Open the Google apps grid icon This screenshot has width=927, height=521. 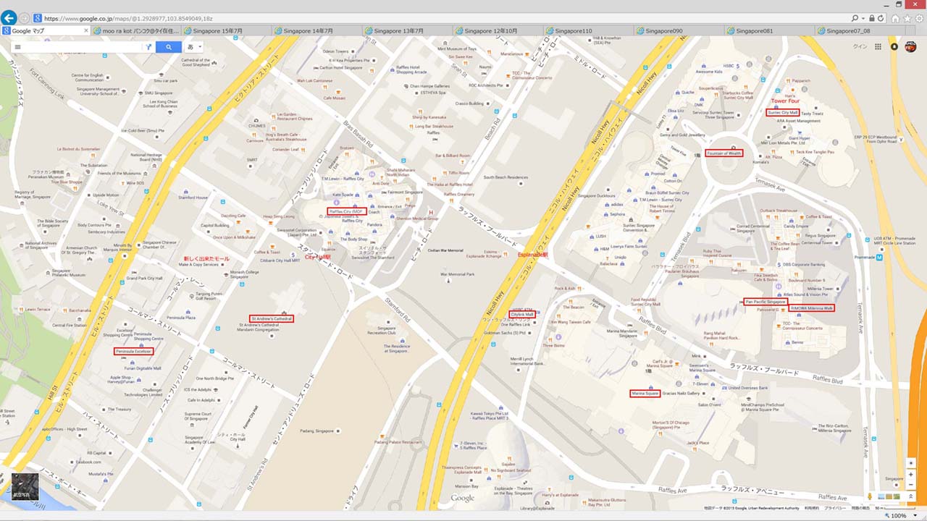click(x=878, y=46)
